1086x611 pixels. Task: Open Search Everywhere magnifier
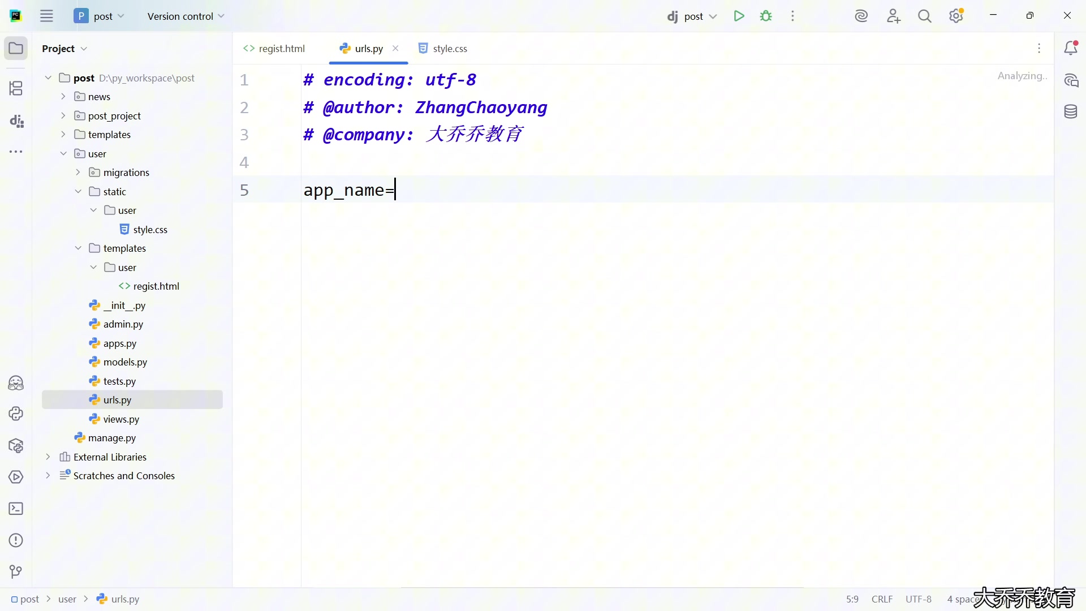click(925, 16)
